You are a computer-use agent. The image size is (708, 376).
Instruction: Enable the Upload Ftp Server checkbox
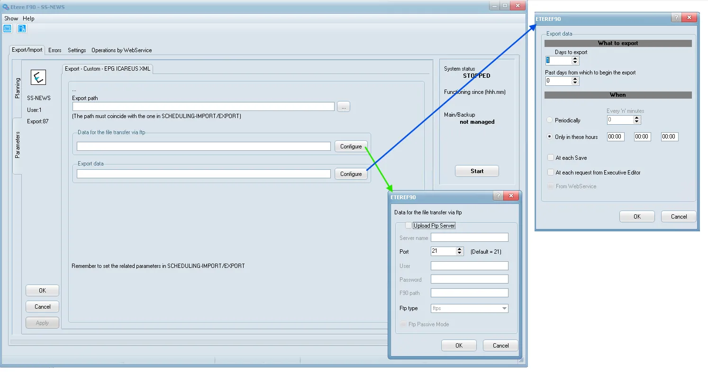[408, 226]
